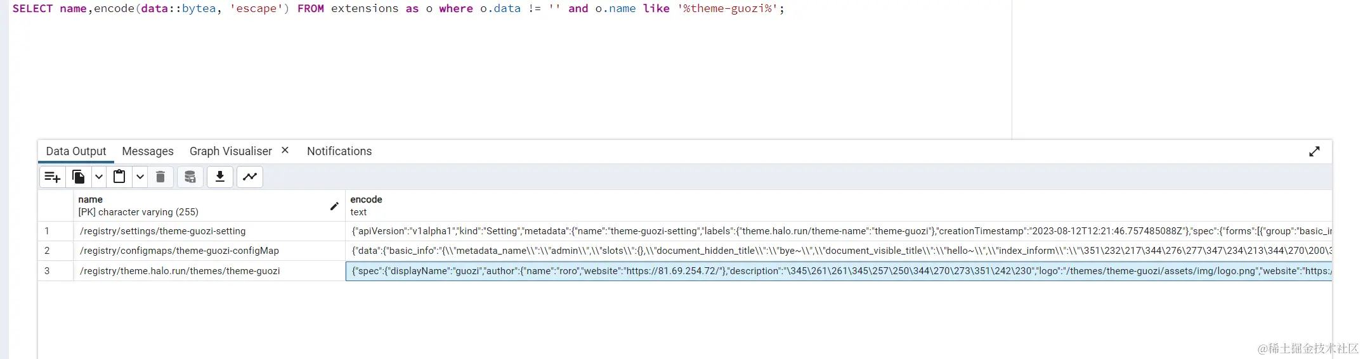1363x359 pixels.
Task: Click the Paste clipboard icon
Action: pos(119,177)
